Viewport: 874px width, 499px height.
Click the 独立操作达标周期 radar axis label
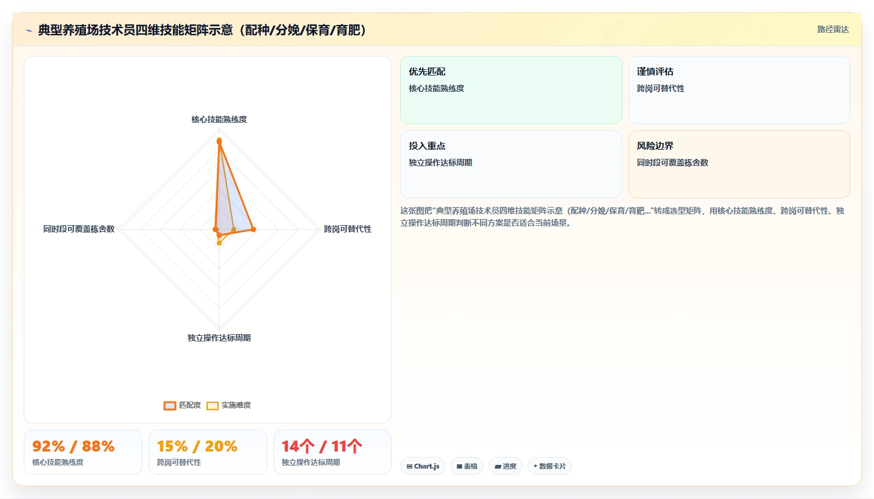pos(219,338)
